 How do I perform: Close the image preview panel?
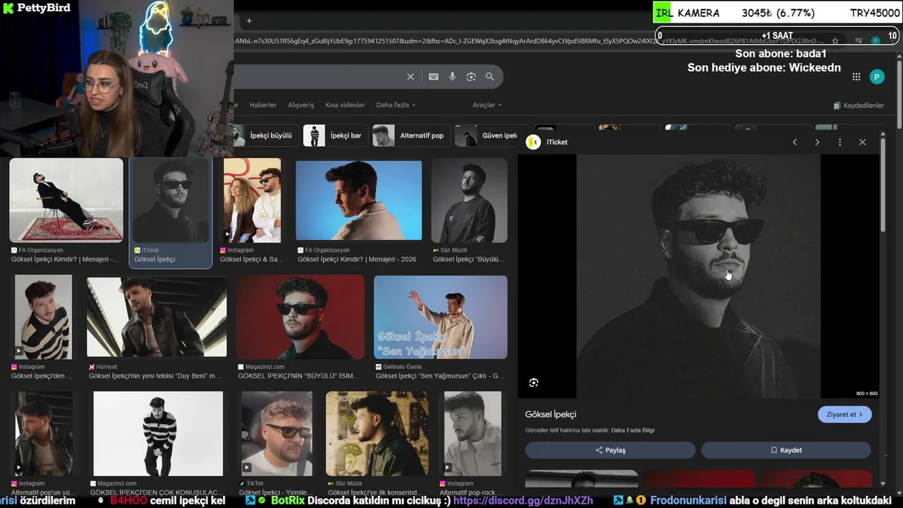[862, 143]
